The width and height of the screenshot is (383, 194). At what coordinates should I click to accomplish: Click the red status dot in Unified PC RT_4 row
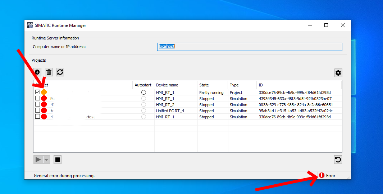(44, 110)
